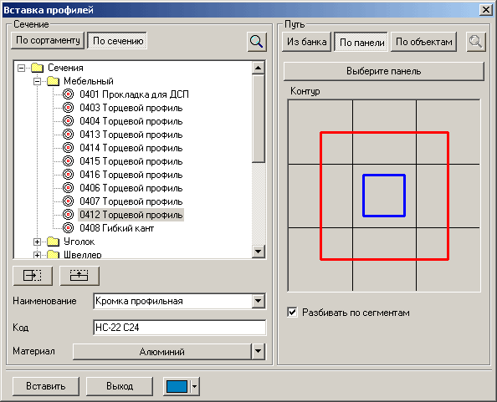Collapse the Мебельный folder
Viewport: 497px width, 402px height.
37,81
